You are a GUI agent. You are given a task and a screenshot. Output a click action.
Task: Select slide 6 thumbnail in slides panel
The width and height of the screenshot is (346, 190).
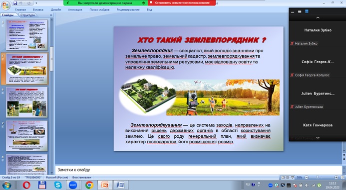[x=26, y=102]
